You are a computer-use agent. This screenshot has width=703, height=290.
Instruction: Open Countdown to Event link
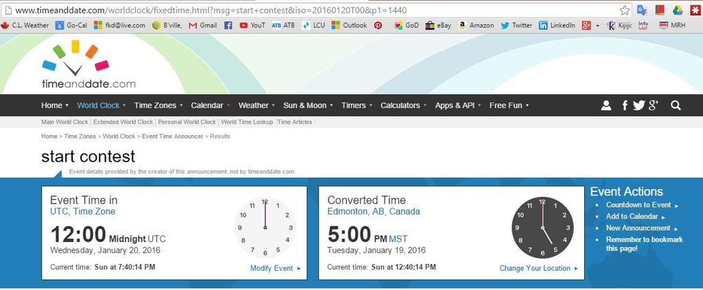coord(638,205)
